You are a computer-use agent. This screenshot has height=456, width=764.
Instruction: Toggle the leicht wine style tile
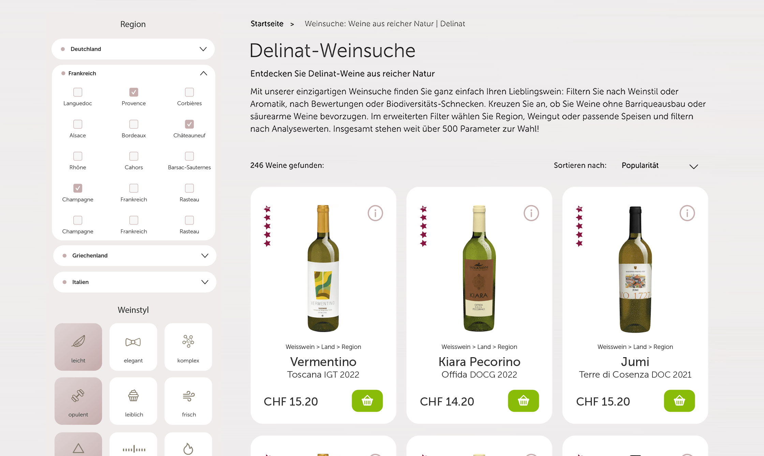78,347
